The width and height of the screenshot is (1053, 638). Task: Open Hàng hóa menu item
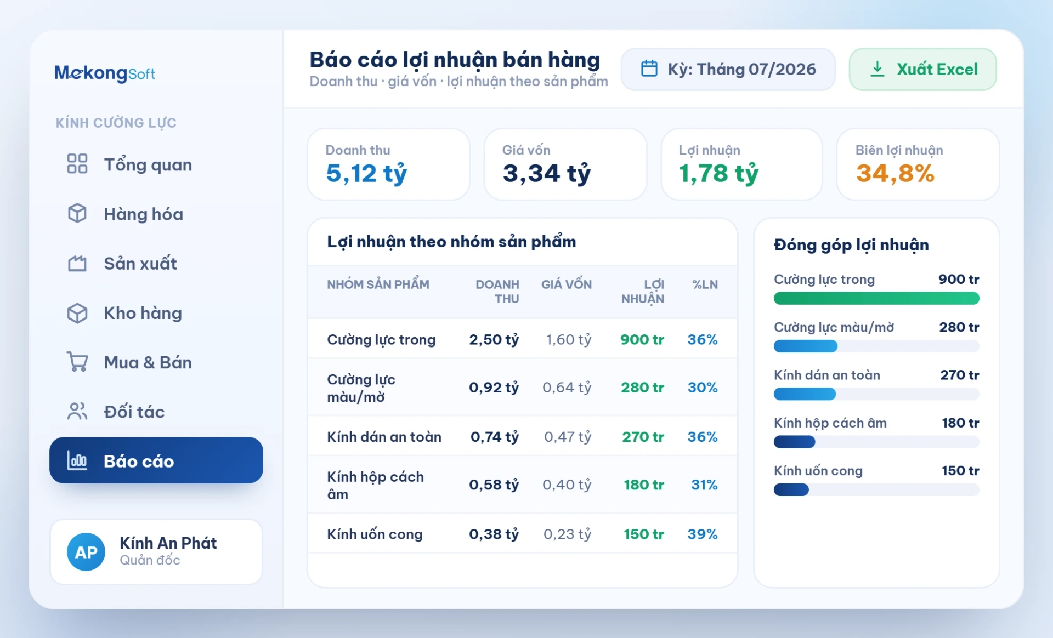156,214
